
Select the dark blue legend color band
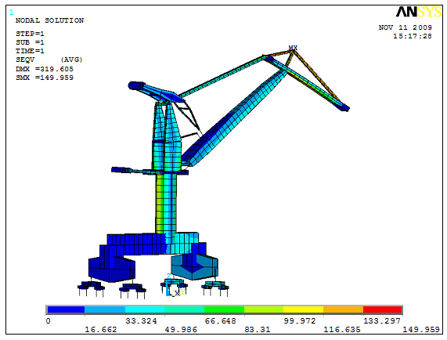click(x=66, y=309)
